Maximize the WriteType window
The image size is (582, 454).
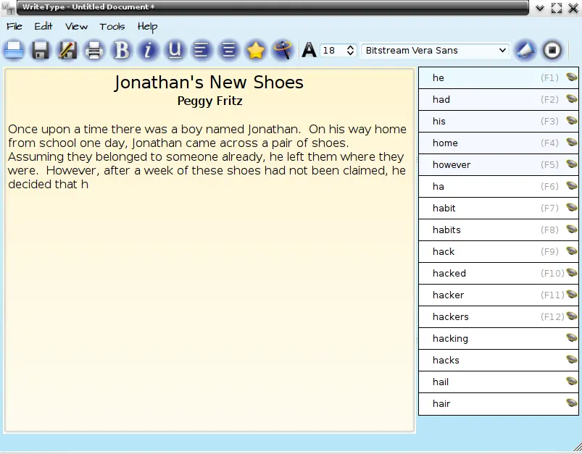tap(557, 8)
